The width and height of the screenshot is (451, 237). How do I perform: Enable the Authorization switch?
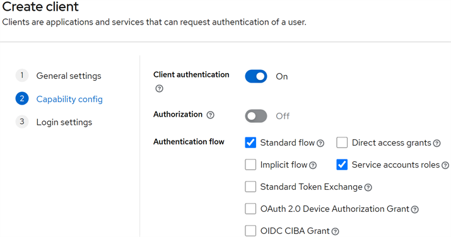pyautogui.click(x=256, y=116)
